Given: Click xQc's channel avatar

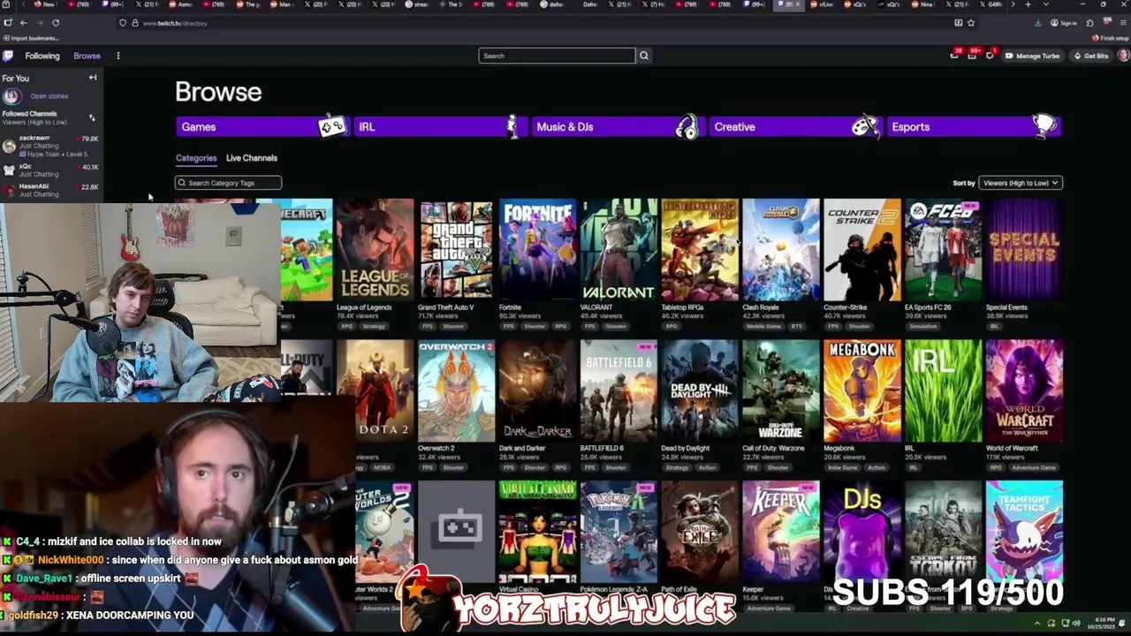Looking at the screenshot, I should [x=9, y=170].
